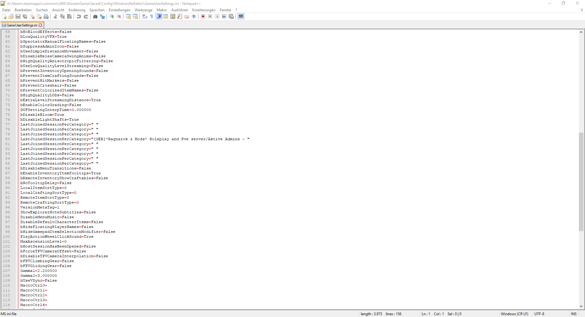
Task: Toggle word wrap in the toolbar
Action: coord(145,16)
